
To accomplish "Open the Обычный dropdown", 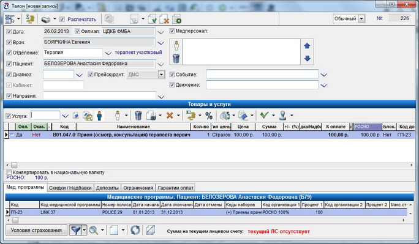I will [361, 19].
